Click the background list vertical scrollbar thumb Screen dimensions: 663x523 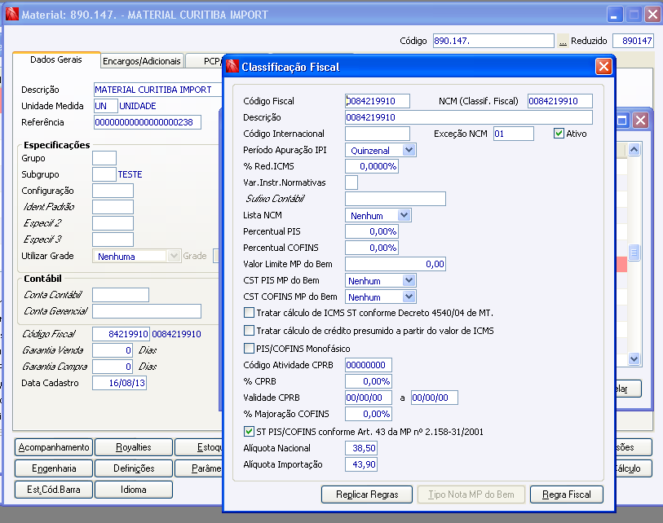pos(634,253)
